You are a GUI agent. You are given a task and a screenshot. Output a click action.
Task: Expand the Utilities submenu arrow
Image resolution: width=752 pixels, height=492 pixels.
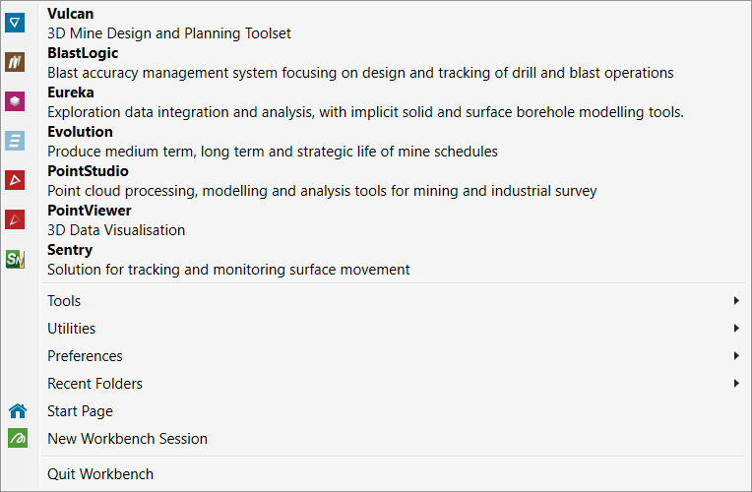[x=736, y=329]
